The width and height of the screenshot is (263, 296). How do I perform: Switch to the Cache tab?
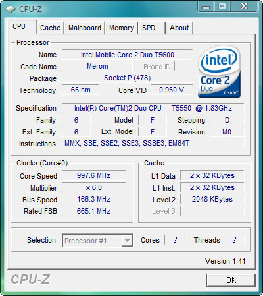[51, 28]
